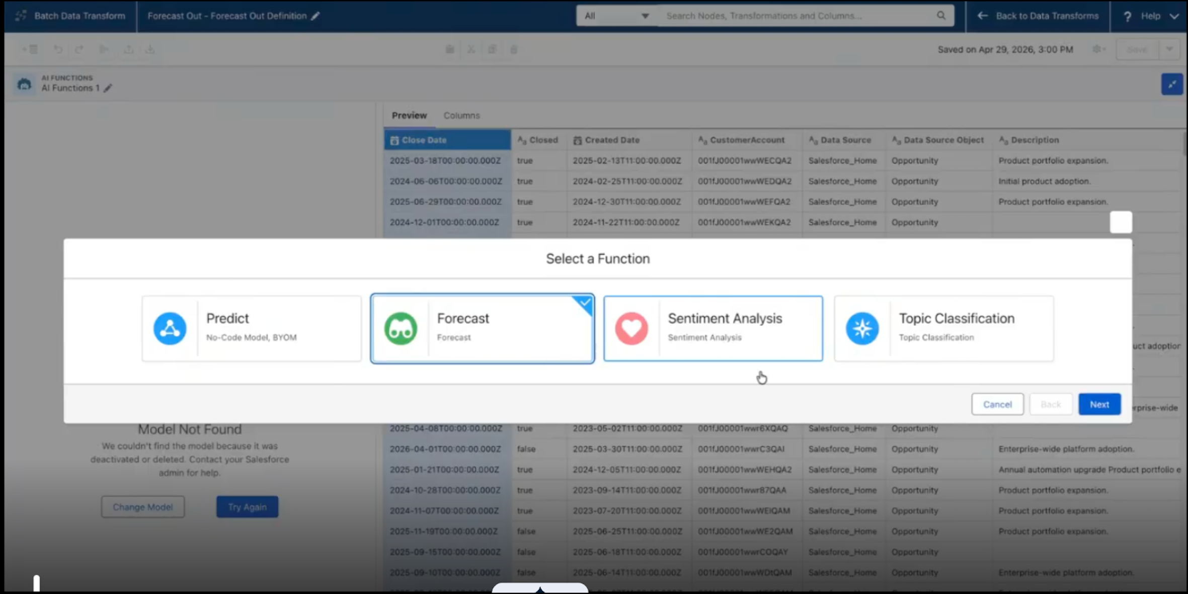The width and height of the screenshot is (1188, 594).
Task: Click the back arrow beside Back to Data Transforms
Action: [982, 16]
